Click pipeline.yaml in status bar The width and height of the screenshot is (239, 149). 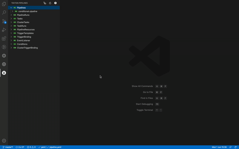click(x=54, y=147)
